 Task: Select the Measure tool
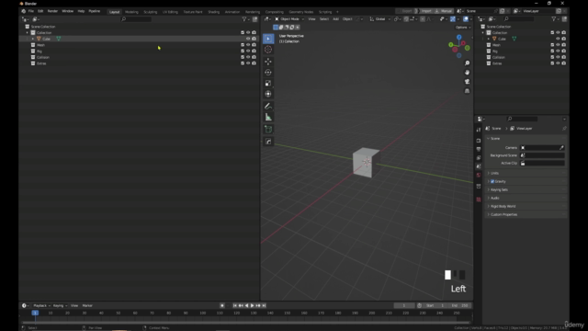tap(268, 117)
